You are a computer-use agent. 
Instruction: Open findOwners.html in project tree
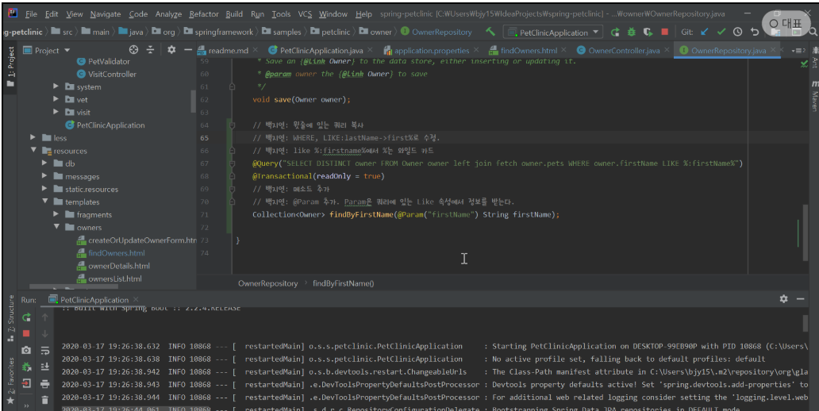(116, 253)
